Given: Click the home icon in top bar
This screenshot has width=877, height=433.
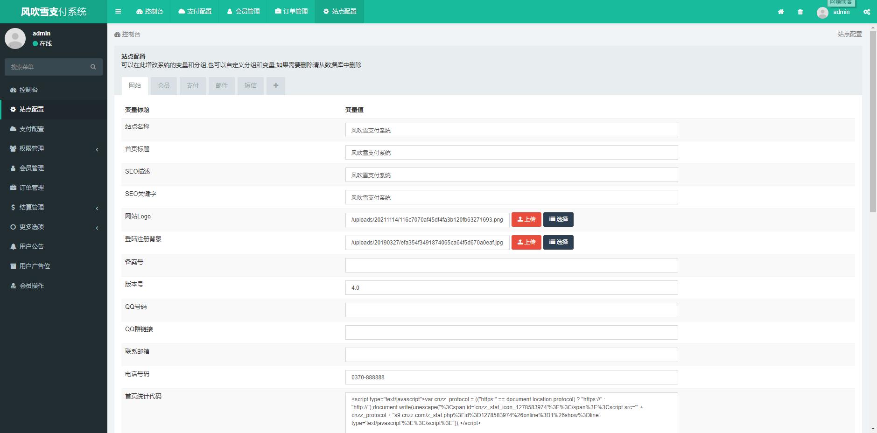Looking at the screenshot, I should [x=781, y=12].
